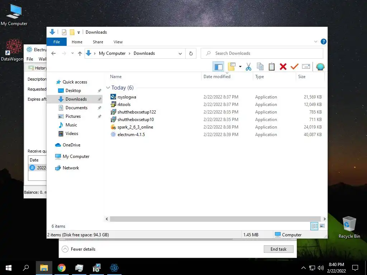This screenshot has height=275, width=367.
Task: Open Music in the navigation pane
Action: tap(71, 125)
